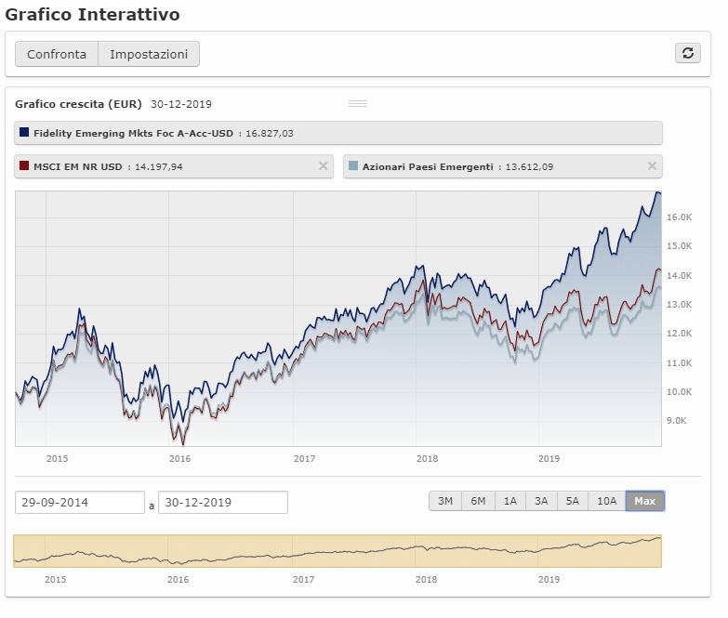Click the yellow range navigator overview
The width and height of the screenshot is (728, 618).
click(x=338, y=551)
